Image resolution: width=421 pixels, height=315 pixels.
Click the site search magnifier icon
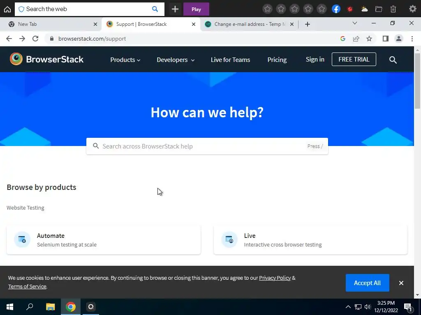(x=393, y=60)
